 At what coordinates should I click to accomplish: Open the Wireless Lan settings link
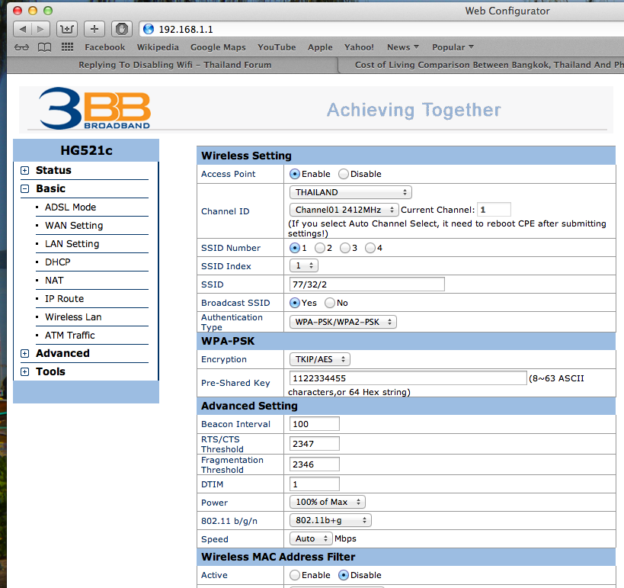(73, 317)
